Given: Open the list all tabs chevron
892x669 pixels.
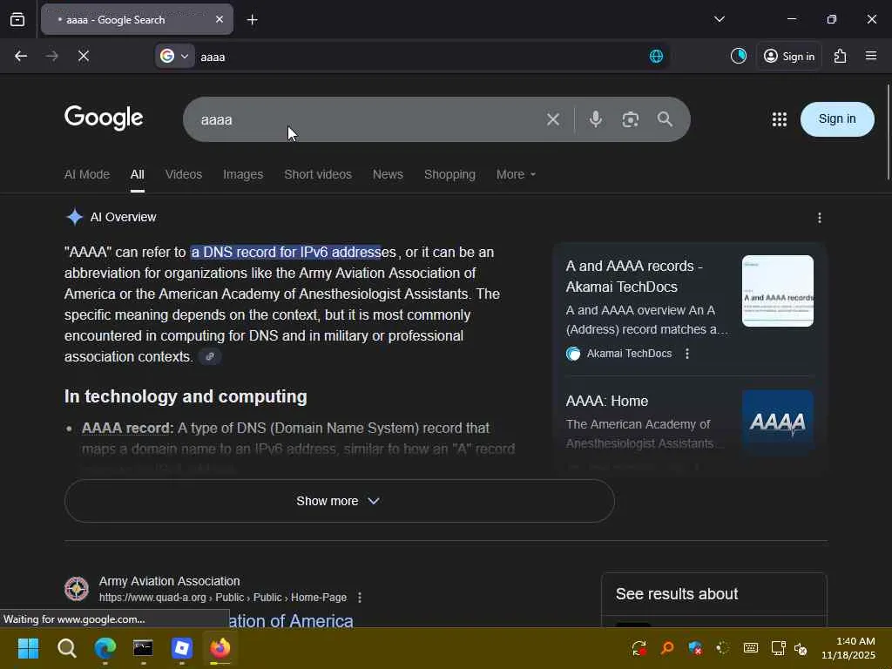Looking at the screenshot, I should [x=719, y=19].
